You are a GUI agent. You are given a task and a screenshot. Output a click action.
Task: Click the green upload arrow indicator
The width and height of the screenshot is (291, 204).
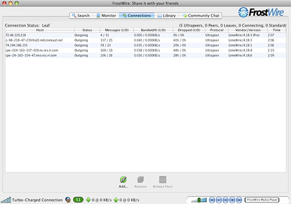click(x=116, y=200)
